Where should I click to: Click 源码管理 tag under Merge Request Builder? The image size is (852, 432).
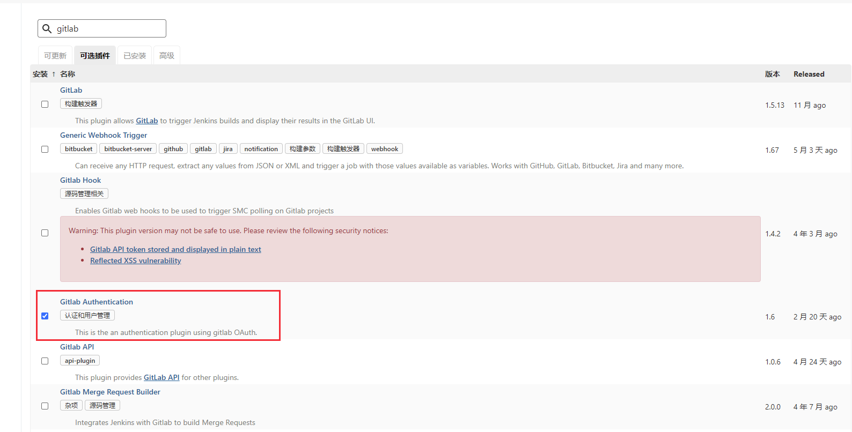point(102,405)
